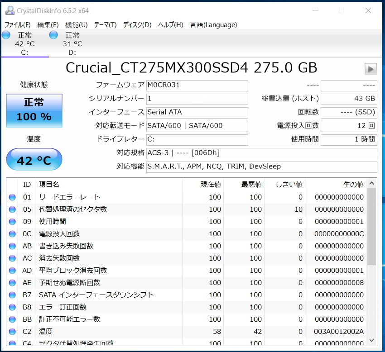Select the C: drive status circle icon
The height and width of the screenshot is (352, 385).
tap(6, 35)
